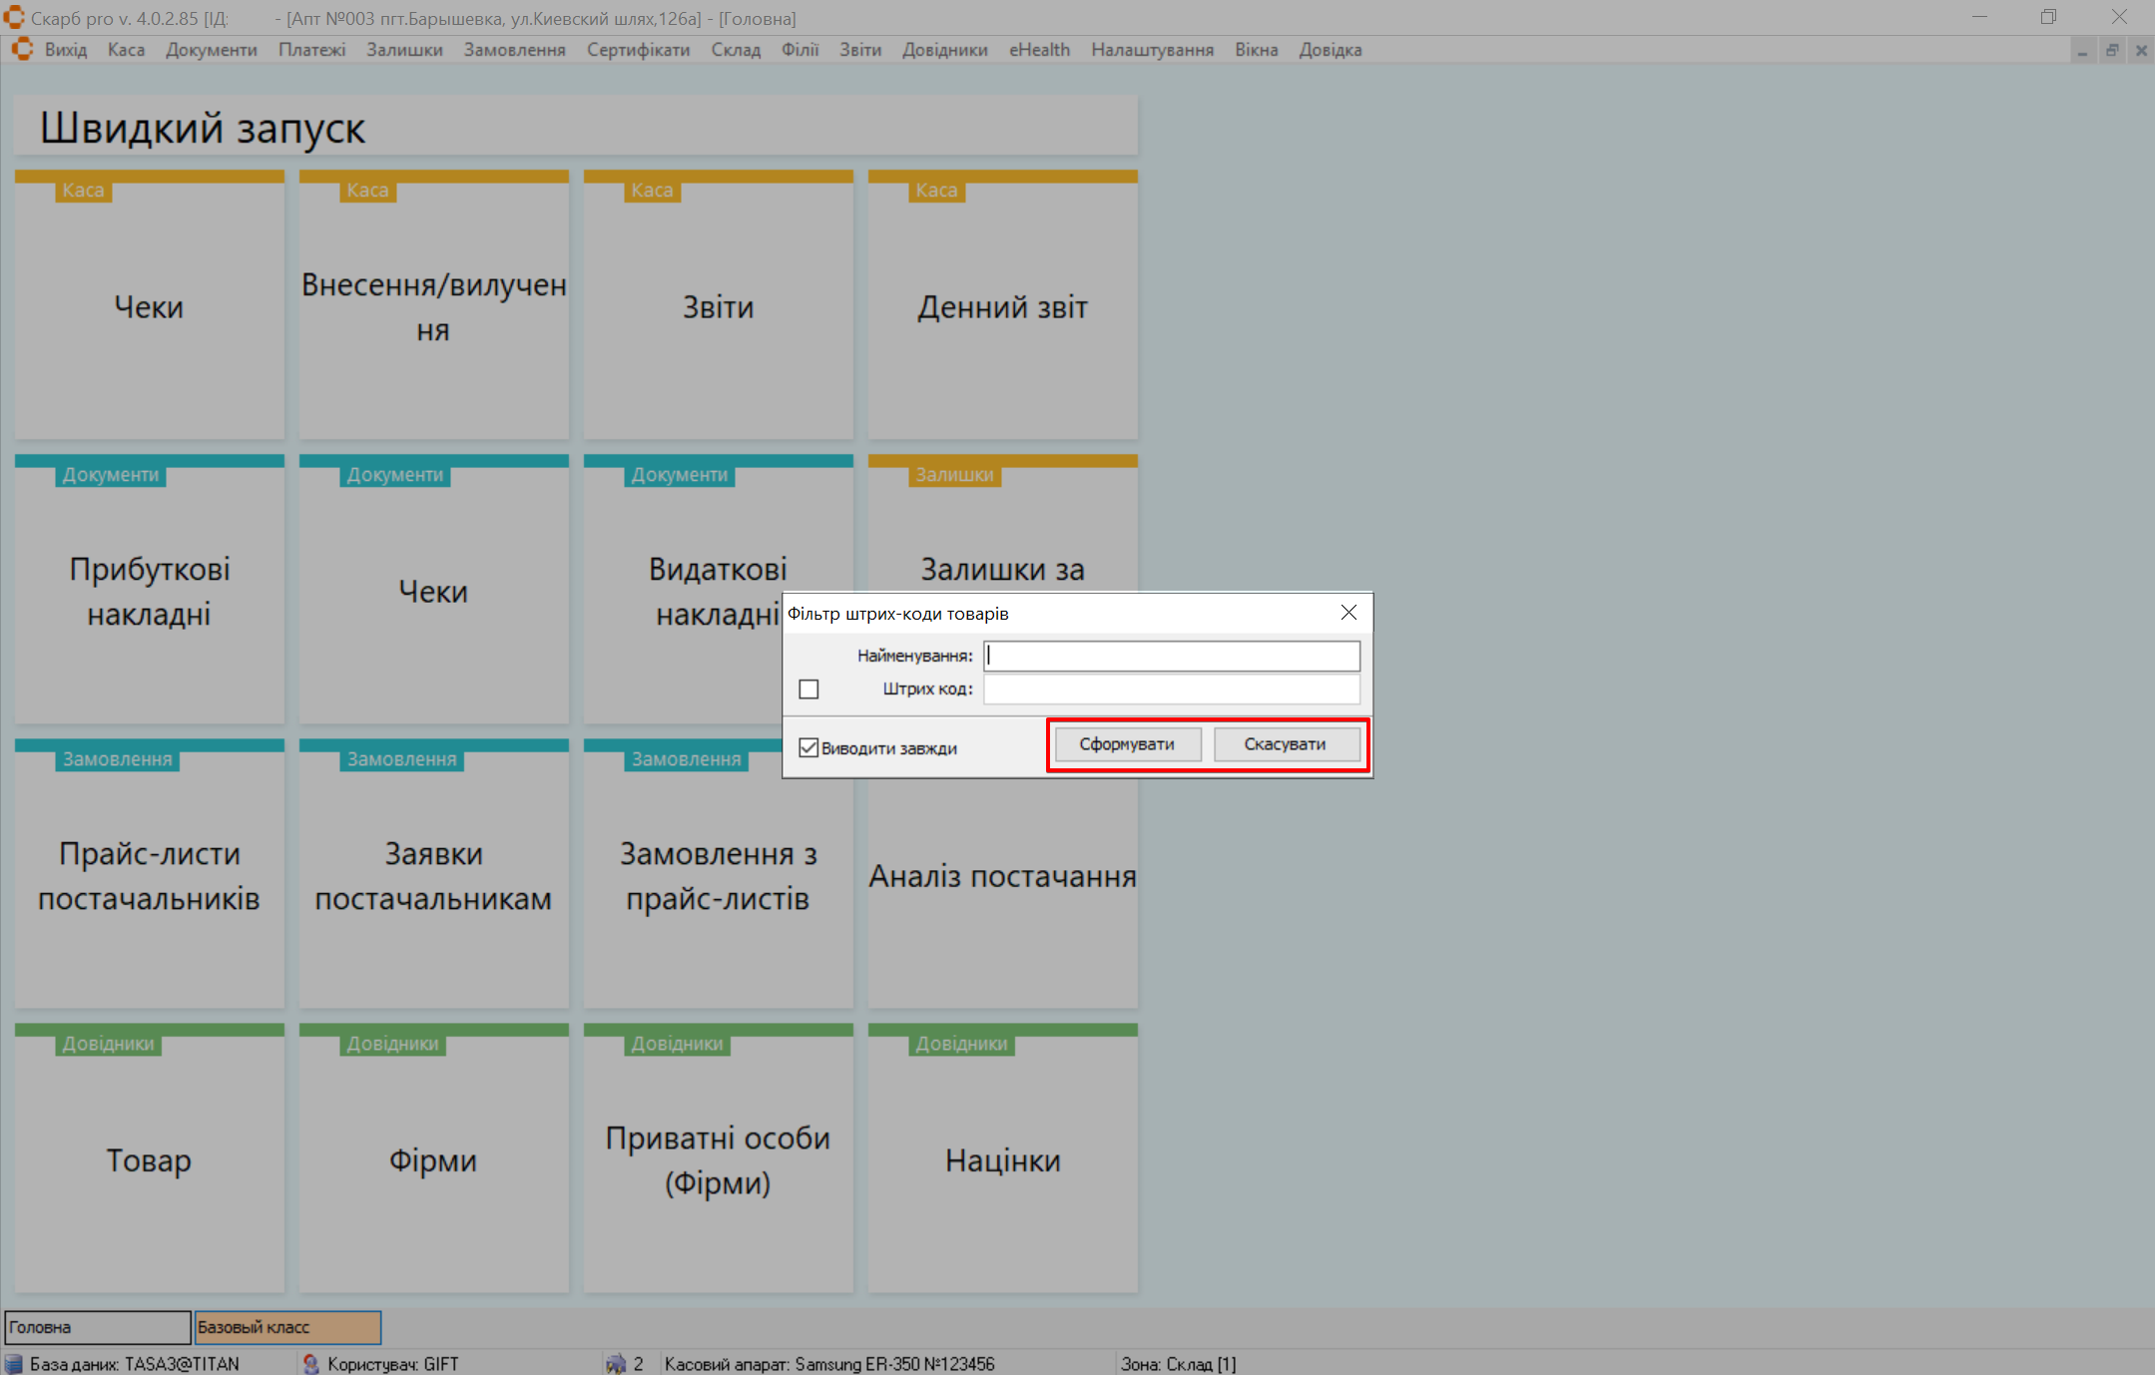Click the cash register icon in status bar
Screen dimensions: 2155x1375
[x=616, y=1363]
